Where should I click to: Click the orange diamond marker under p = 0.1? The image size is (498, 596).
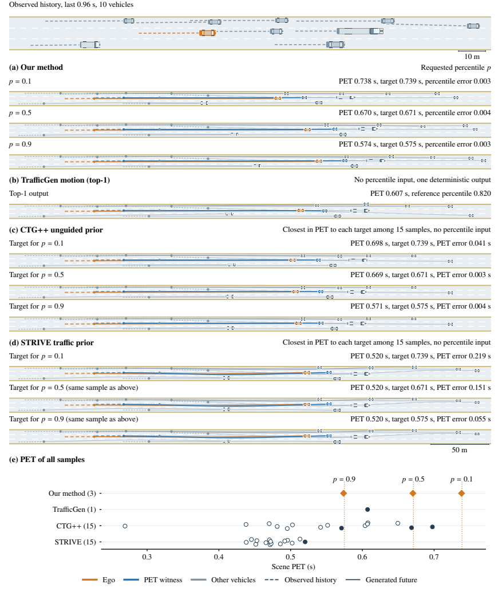[461, 494]
